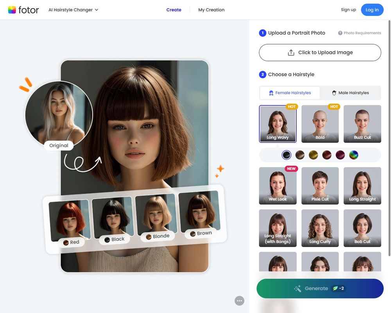This screenshot has width=391, height=313.
Task: Click the credits leaf icon on Generate button
Action: coord(336,288)
